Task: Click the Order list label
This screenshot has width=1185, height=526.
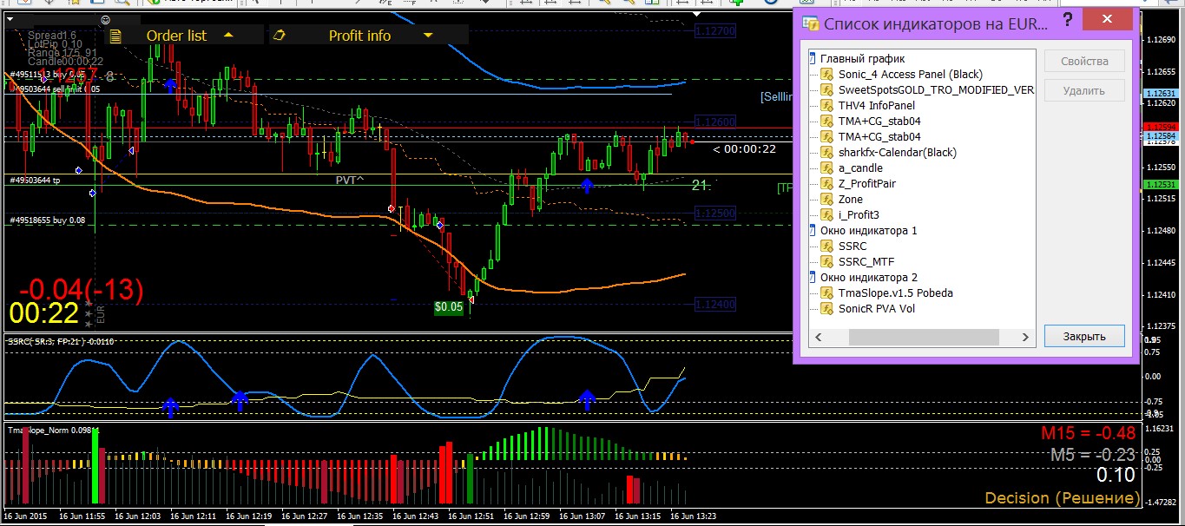Action: point(176,36)
